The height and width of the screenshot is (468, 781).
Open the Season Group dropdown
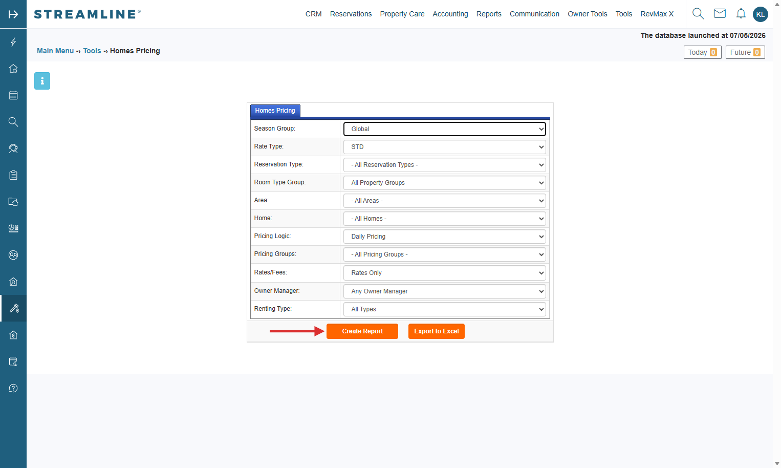point(445,129)
